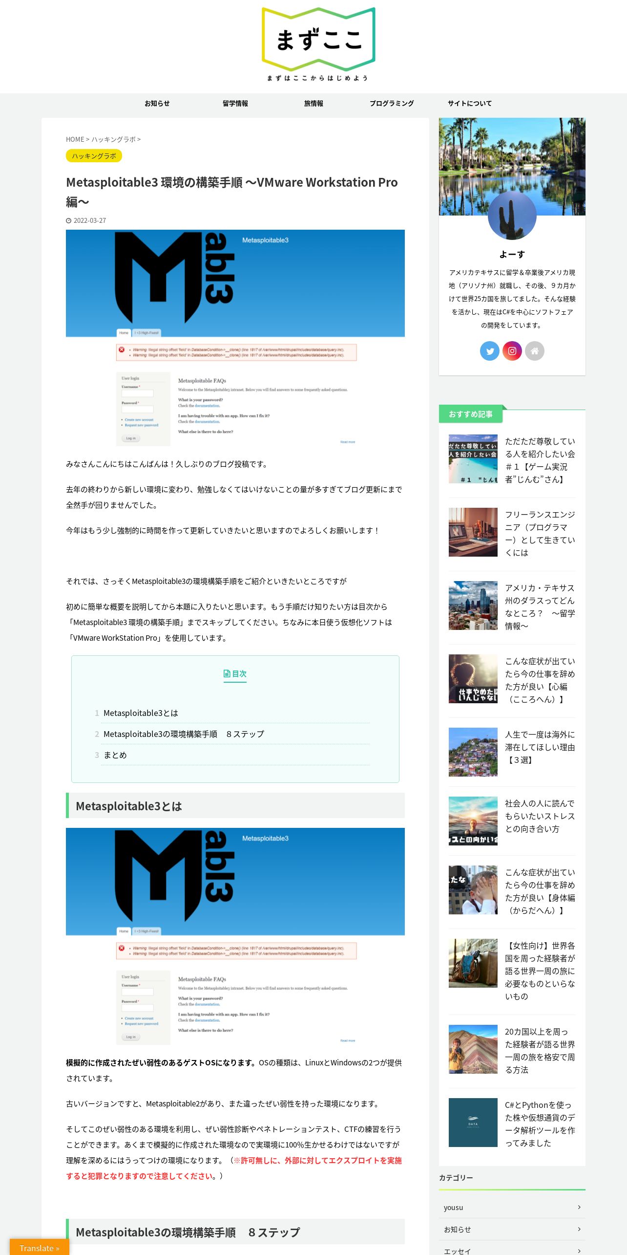The image size is (627, 1255).
Task: Open the プログラミング menu item
Action: (392, 103)
